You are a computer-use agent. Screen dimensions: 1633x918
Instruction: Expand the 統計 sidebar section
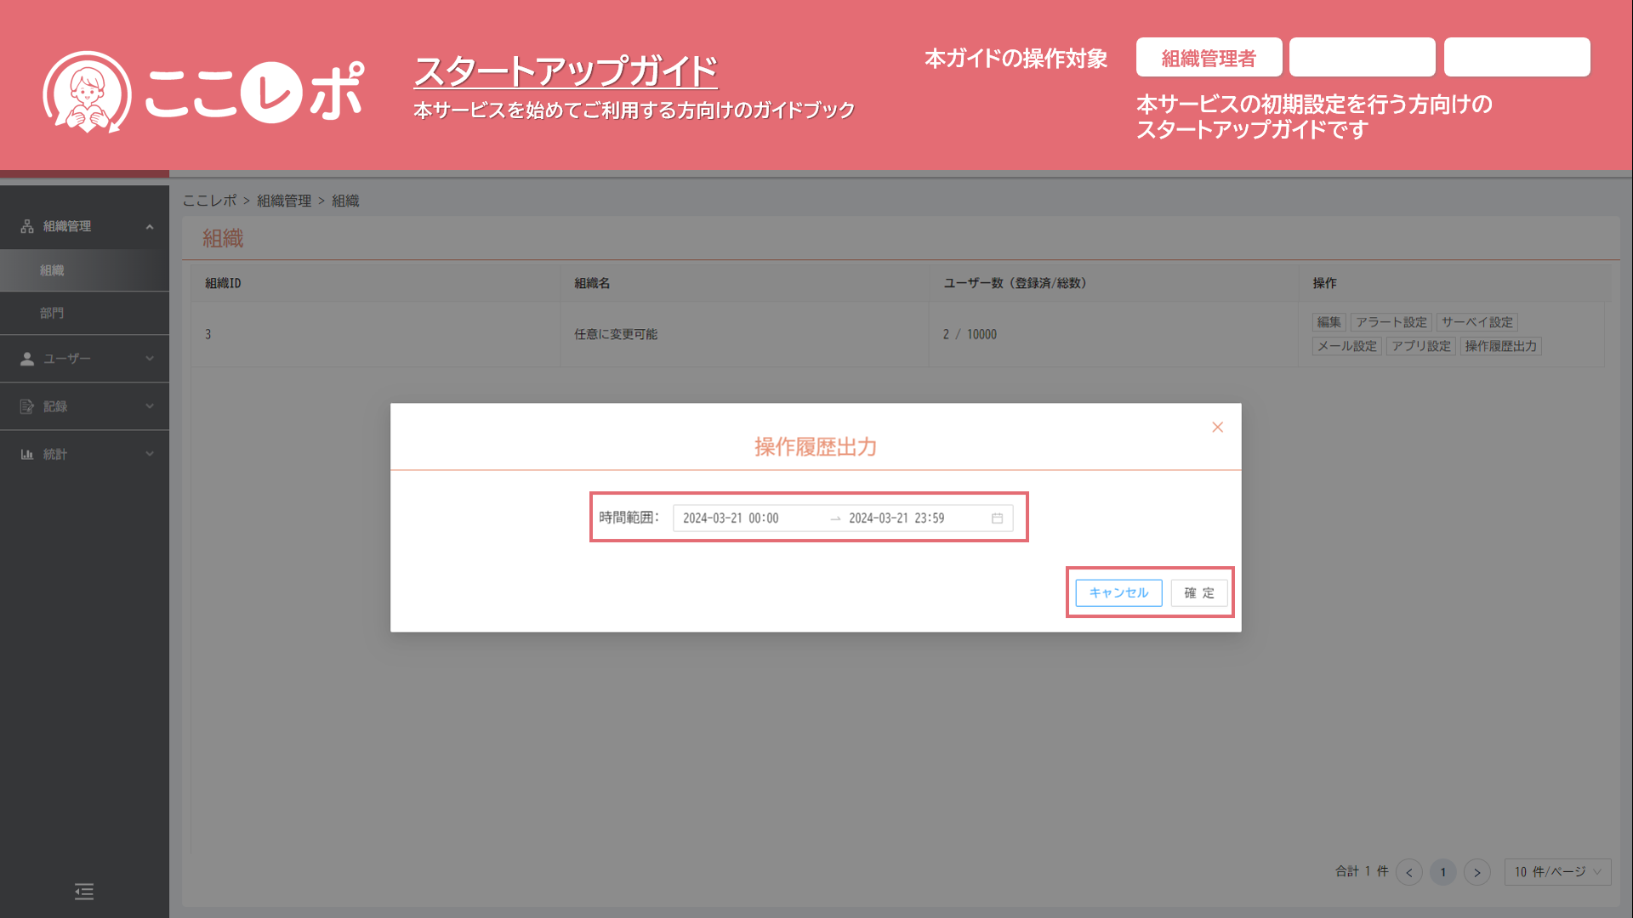pos(150,454)
